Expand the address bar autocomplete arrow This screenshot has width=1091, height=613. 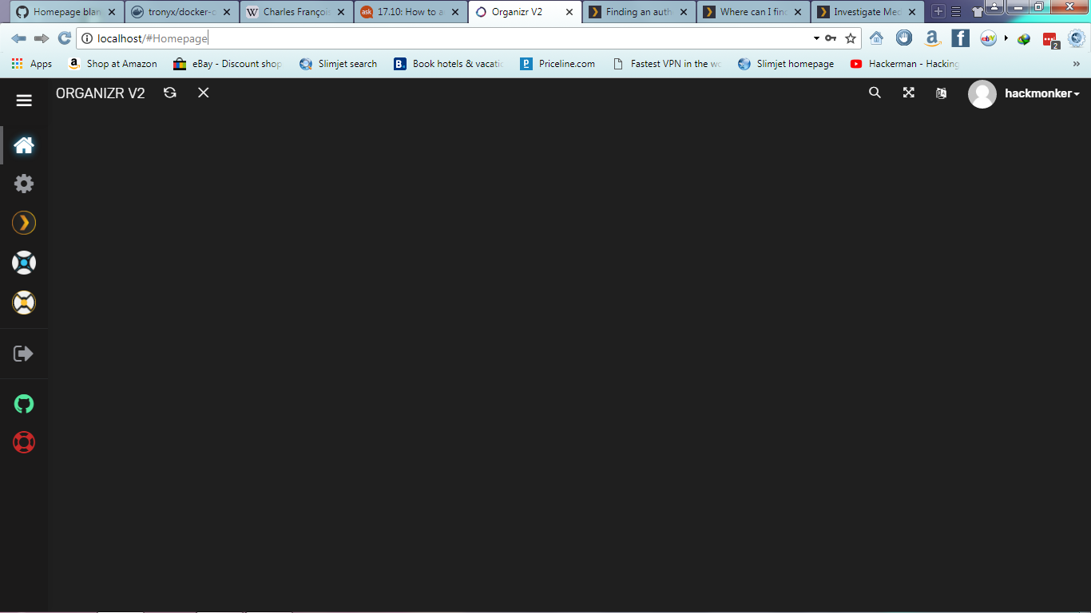[815, 38]
